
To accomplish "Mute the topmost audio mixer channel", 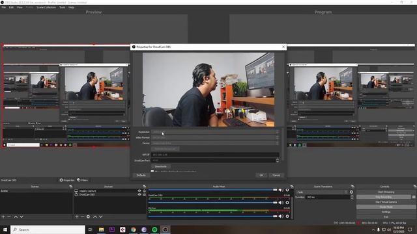I will tap(281, 190).
